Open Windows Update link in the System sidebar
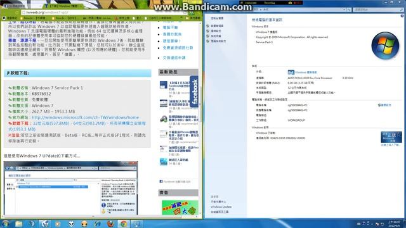This screenshot has height=228, width=406. (x=221, y=207)
